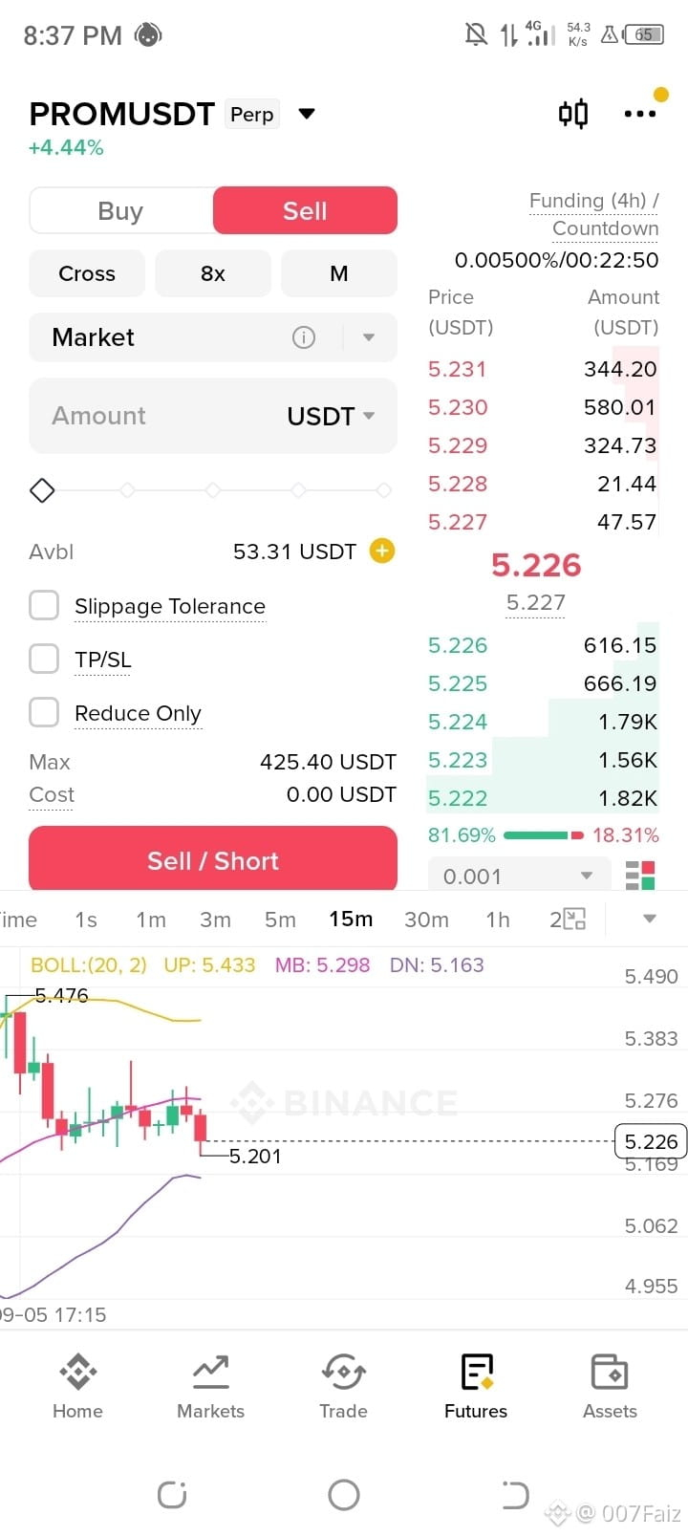This screenshot has width=688, height=1537.
Task: Click the Market order info icon
Action: pyautogui.click(x=304, y=337)
